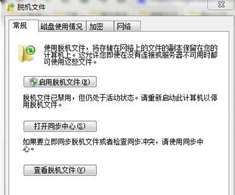The height and width of the screenshot is (195, 235).
Task: View offline files via 查看脱机文件(V)
Action: [x=60, y=170]
